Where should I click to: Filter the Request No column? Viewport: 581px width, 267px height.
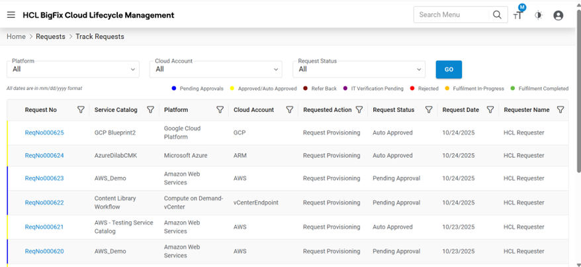tap(81, 110)
